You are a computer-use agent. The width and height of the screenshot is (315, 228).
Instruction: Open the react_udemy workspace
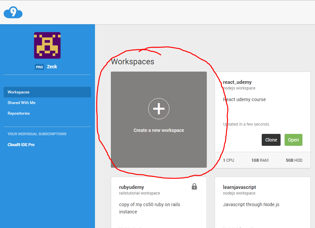coord(293,140)
